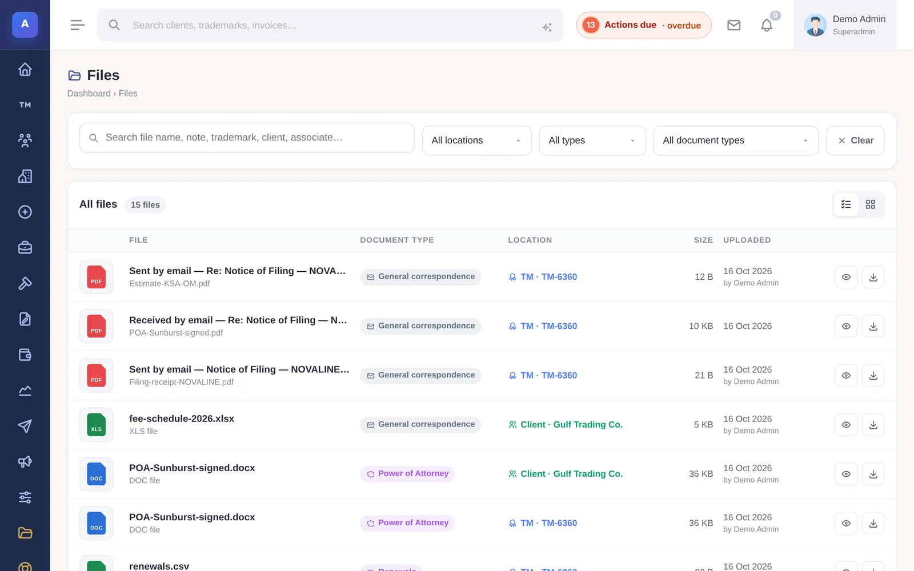914x571 pixels.
Task: Open the document-edit sidebar icon
Action: coord(25,319)
